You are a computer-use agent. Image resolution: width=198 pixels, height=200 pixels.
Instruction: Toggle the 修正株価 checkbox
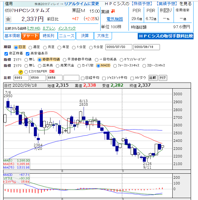(6, 54)
